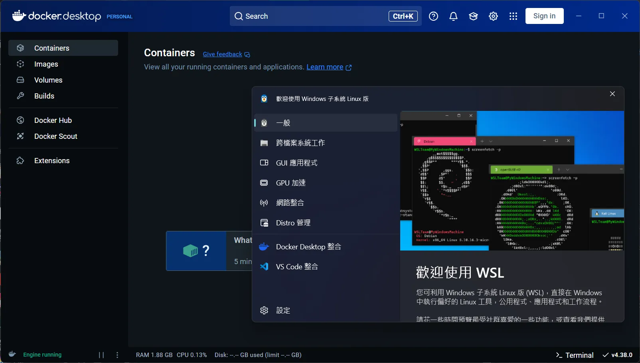640x363 pixels.
Task: Click the WSL penguin title icon
Action: (x=264, y=99)
